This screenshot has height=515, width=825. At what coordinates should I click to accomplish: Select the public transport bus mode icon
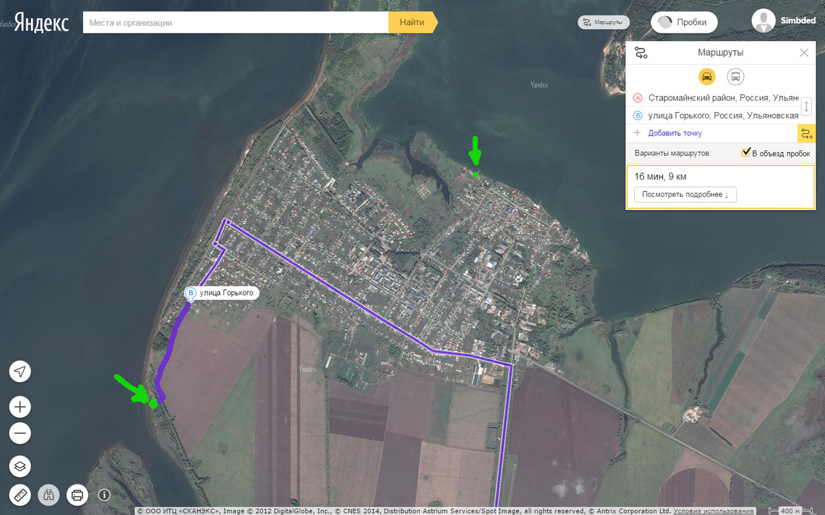point(735,77)
